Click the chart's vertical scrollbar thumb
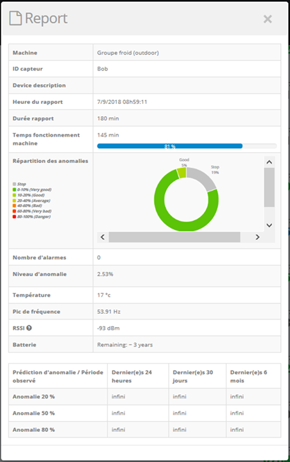This screenshot has height=462, width=290. [269, 187]
